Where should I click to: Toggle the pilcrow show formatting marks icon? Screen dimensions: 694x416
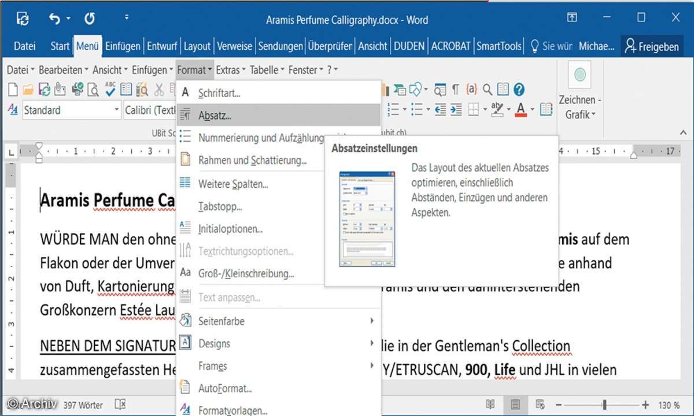(x=456, y=90)
